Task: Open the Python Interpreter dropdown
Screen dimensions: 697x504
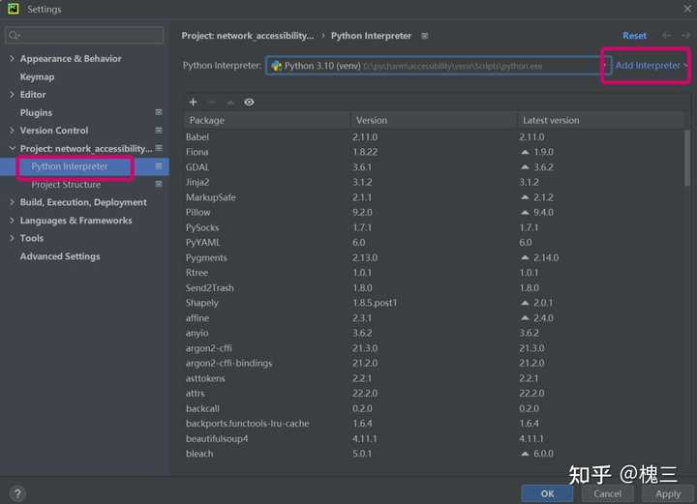Action: tap(439, 66)
